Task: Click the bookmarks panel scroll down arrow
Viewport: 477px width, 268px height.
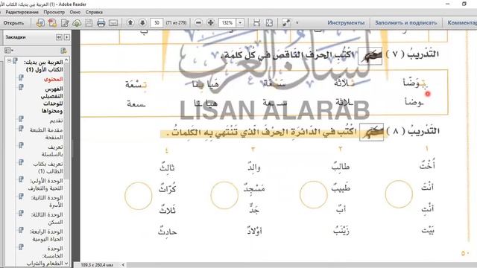Action: pyautogui.click(x=66, y=263)
